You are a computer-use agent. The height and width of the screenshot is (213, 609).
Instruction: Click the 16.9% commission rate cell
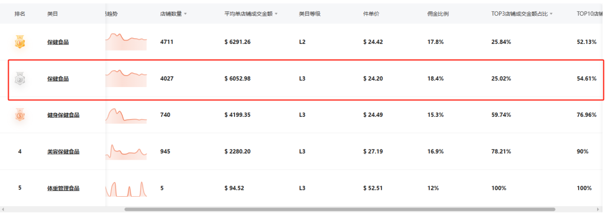(435, 152)
